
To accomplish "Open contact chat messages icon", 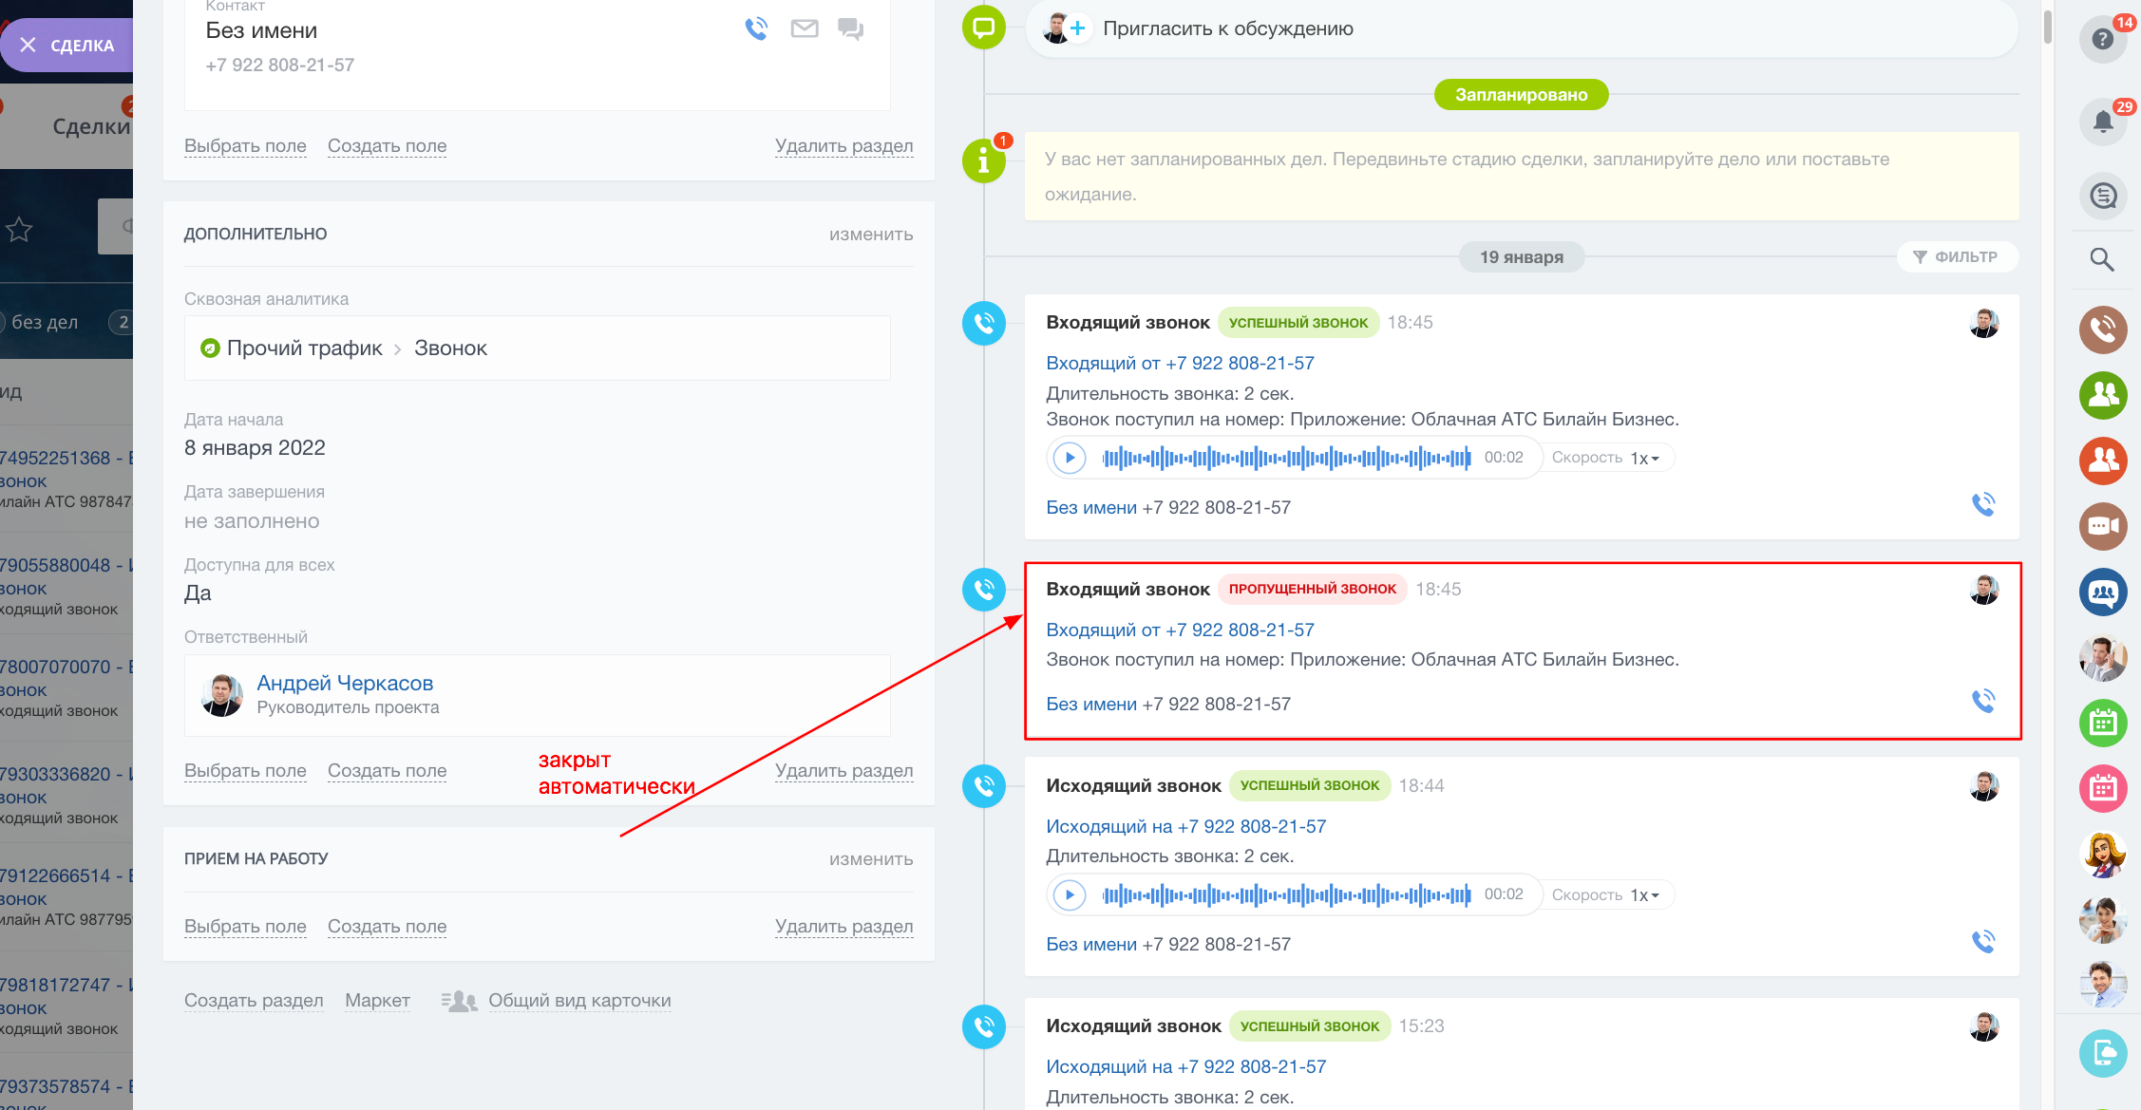I will [850, 28].
